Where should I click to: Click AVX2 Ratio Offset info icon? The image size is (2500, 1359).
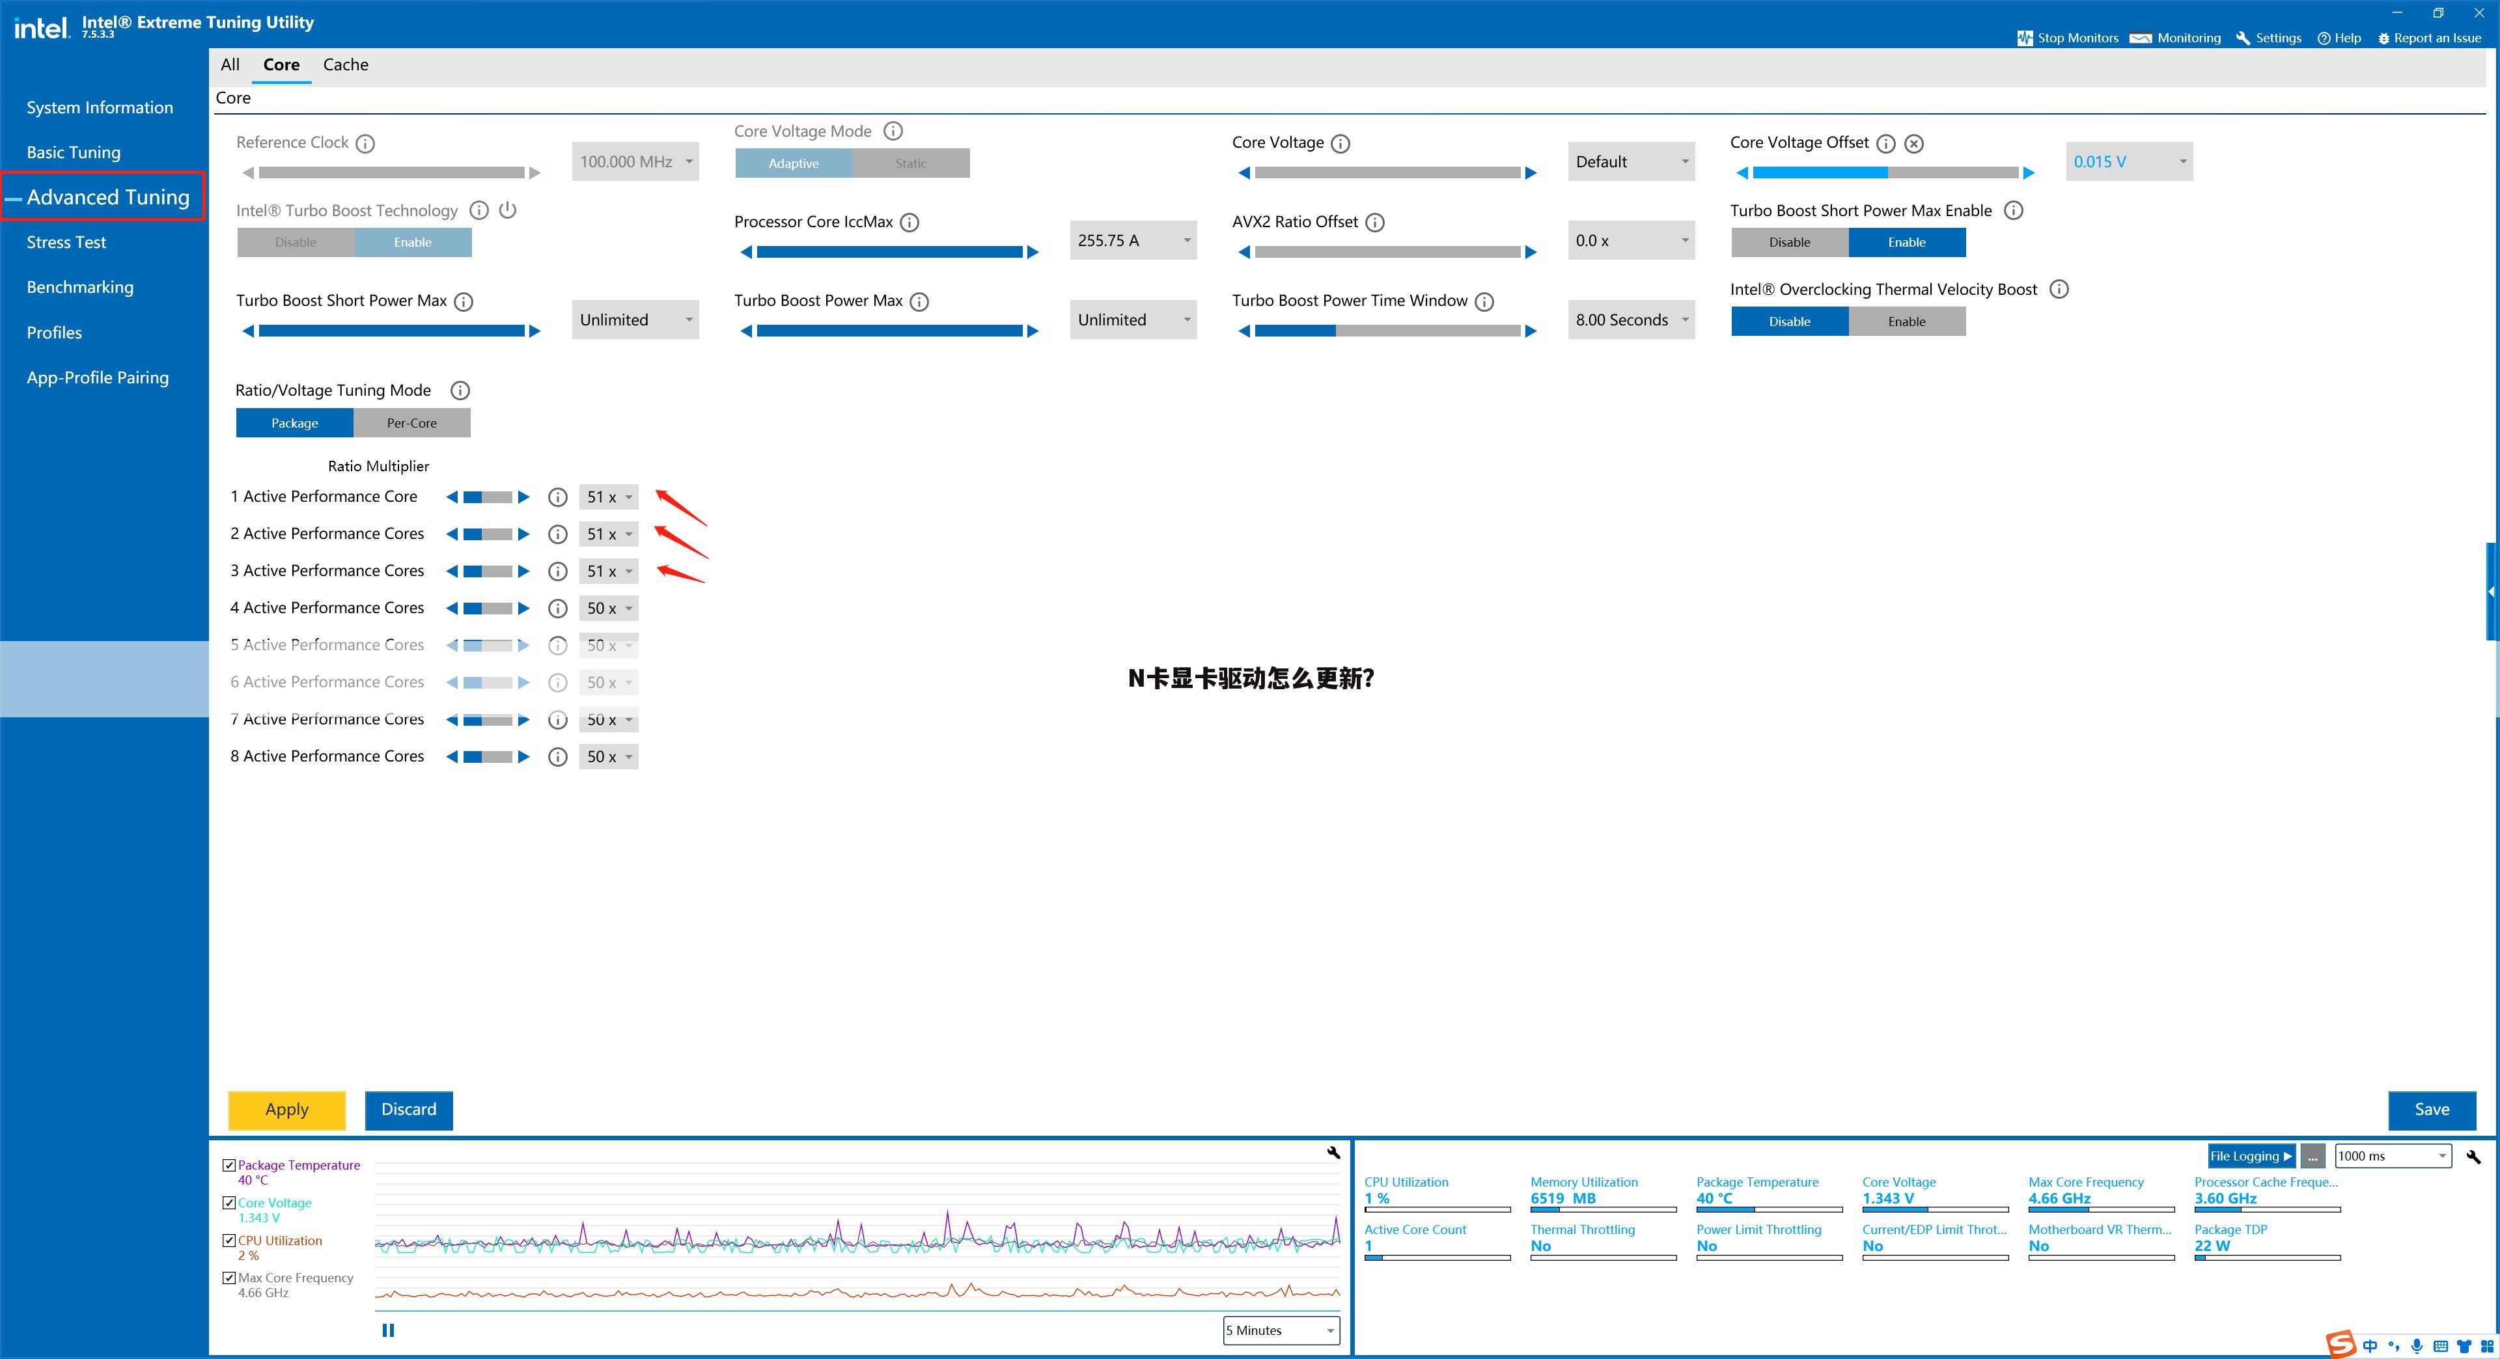(x=1375, y=222)
